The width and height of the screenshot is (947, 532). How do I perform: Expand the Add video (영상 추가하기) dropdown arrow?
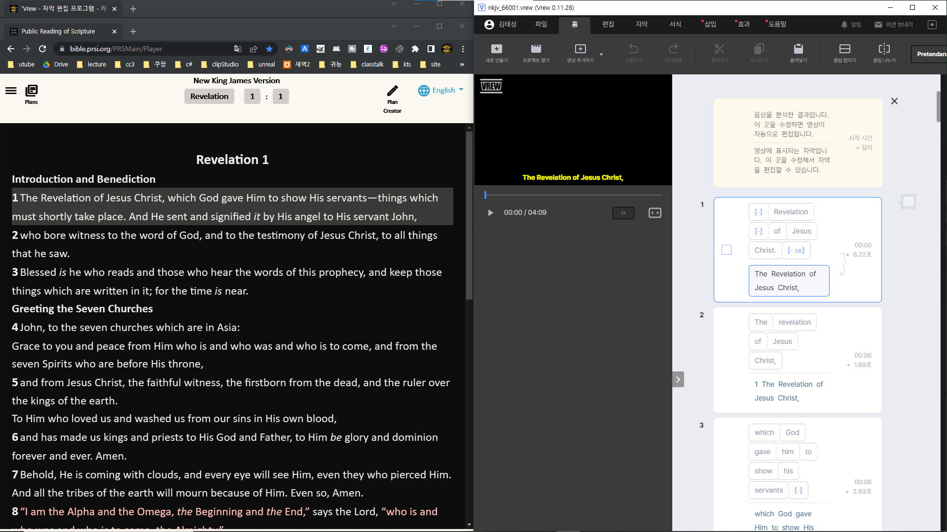pyautogui.click(x=601, y=54)
